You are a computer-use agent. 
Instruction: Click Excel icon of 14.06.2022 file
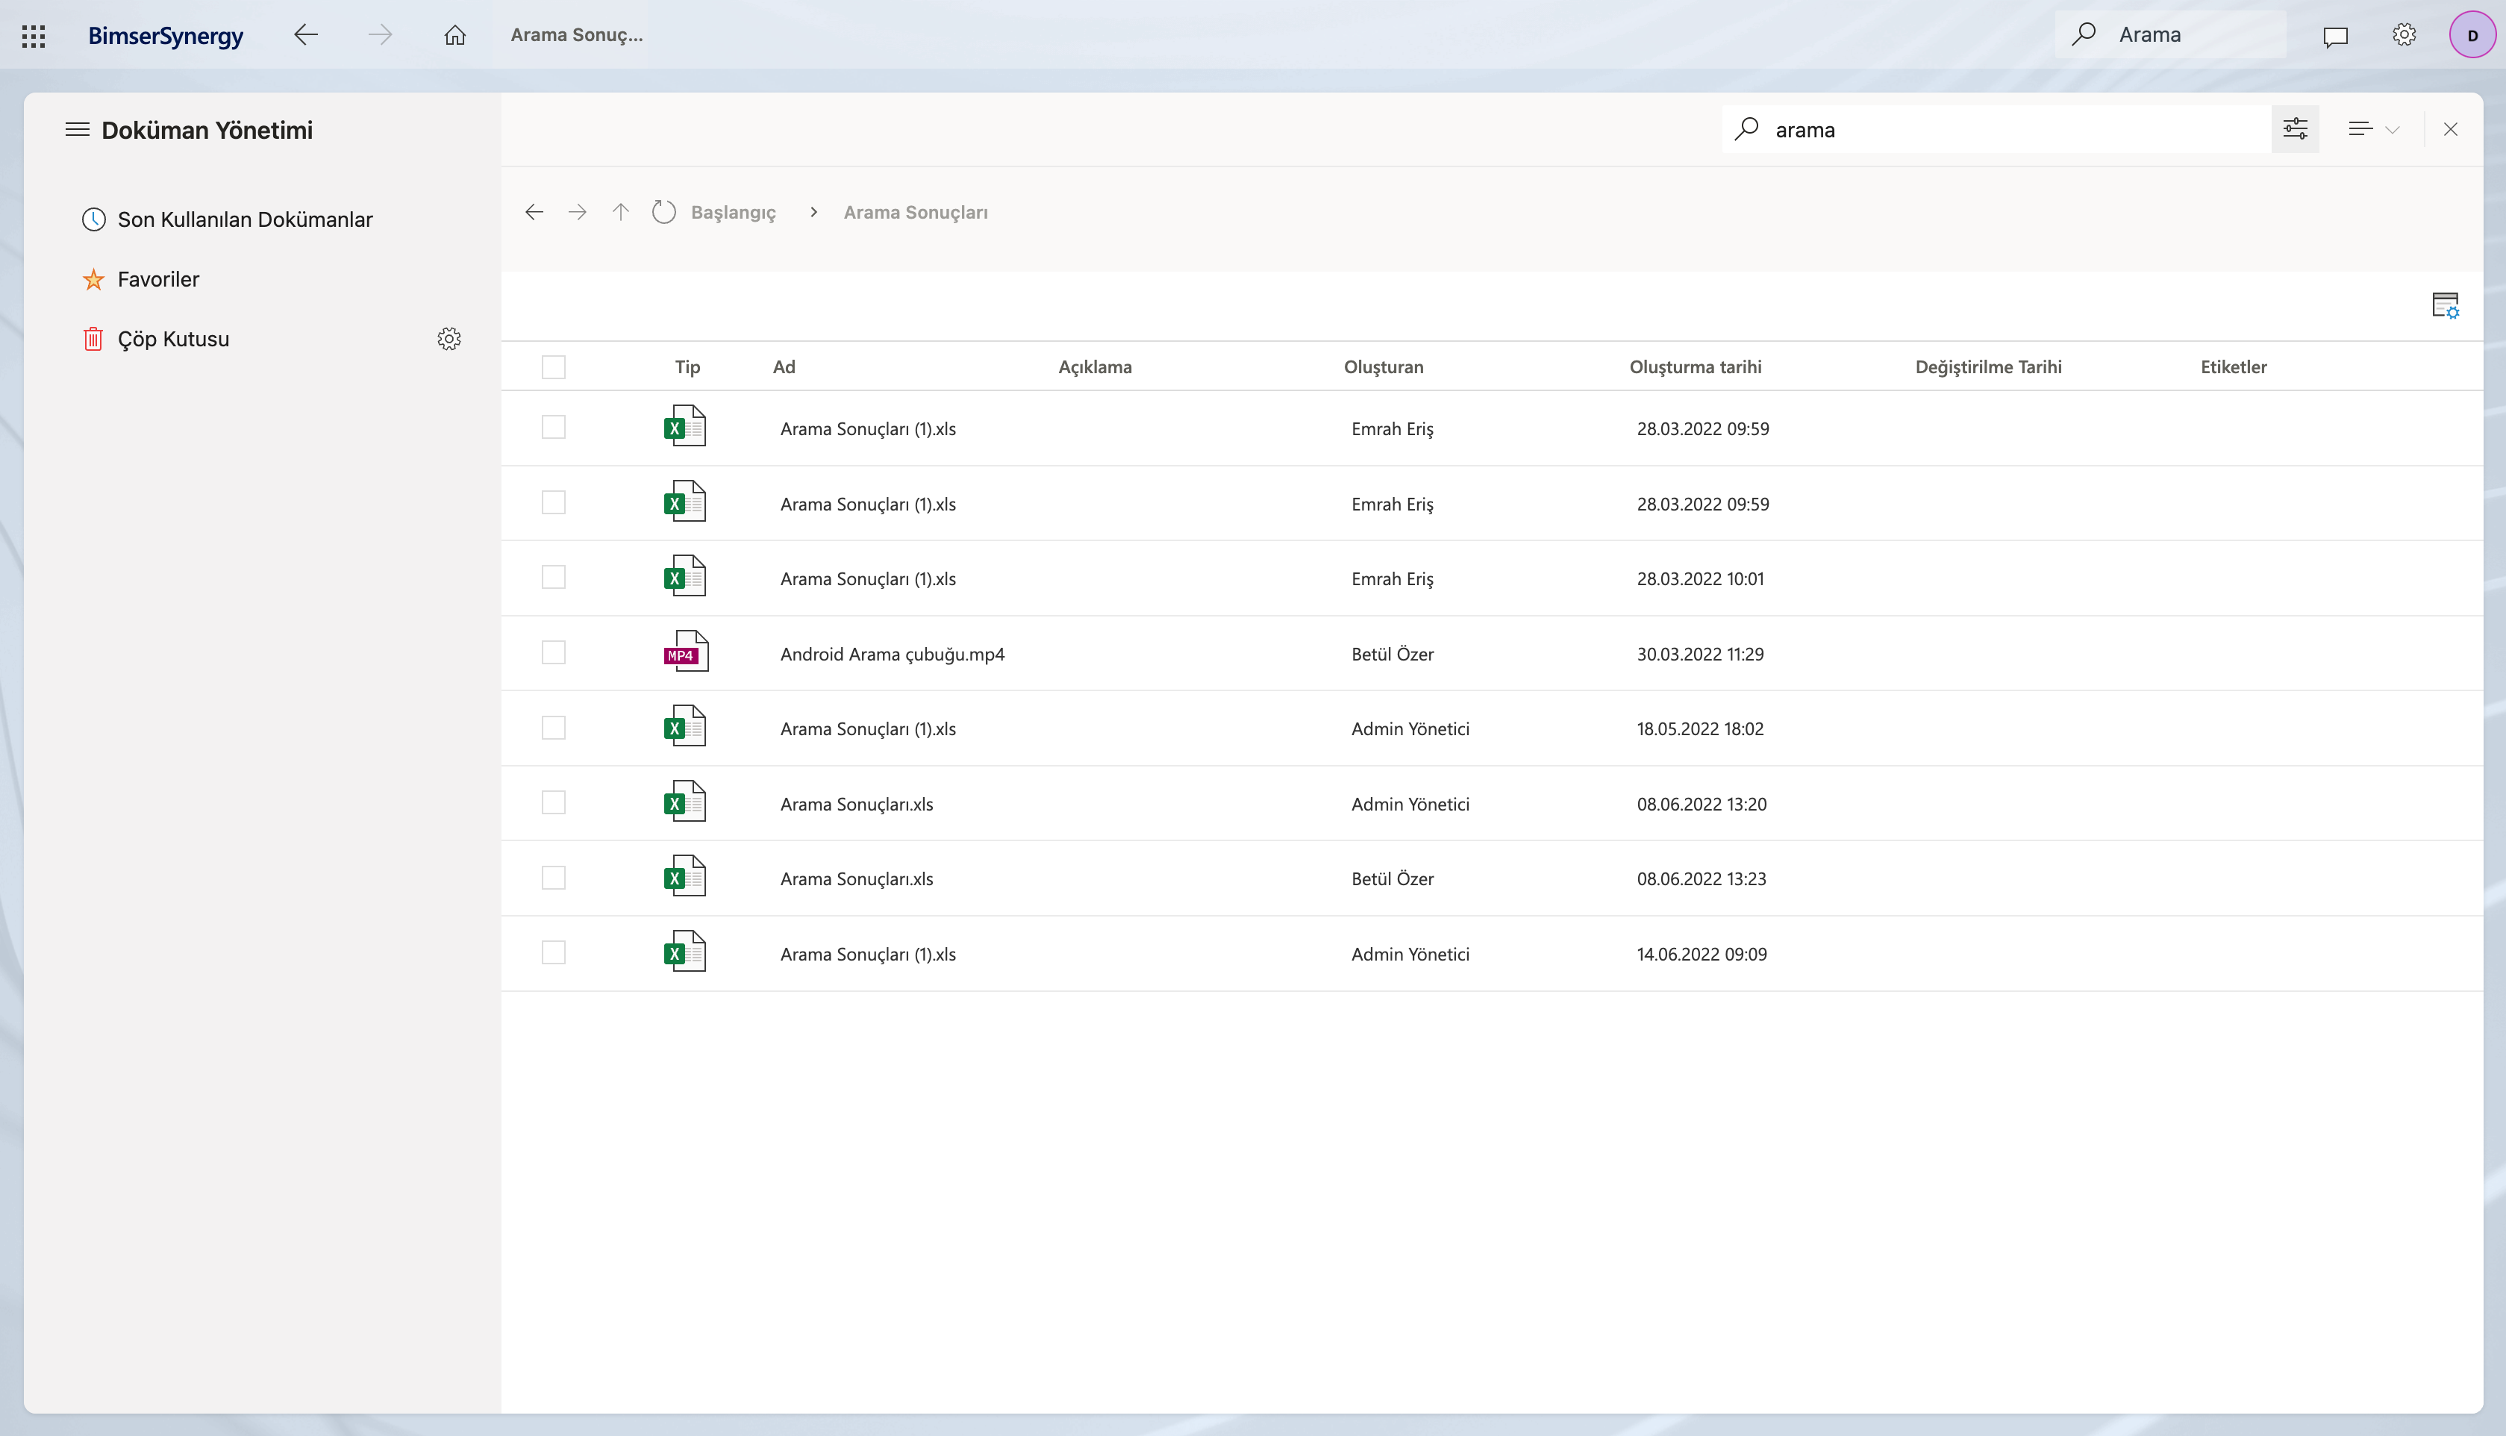(685, 952)
